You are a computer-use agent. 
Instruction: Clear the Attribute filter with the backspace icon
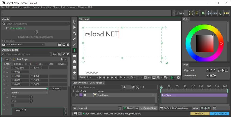68,54
